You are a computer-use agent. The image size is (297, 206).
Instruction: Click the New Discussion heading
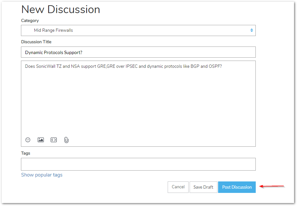[61, 9]
